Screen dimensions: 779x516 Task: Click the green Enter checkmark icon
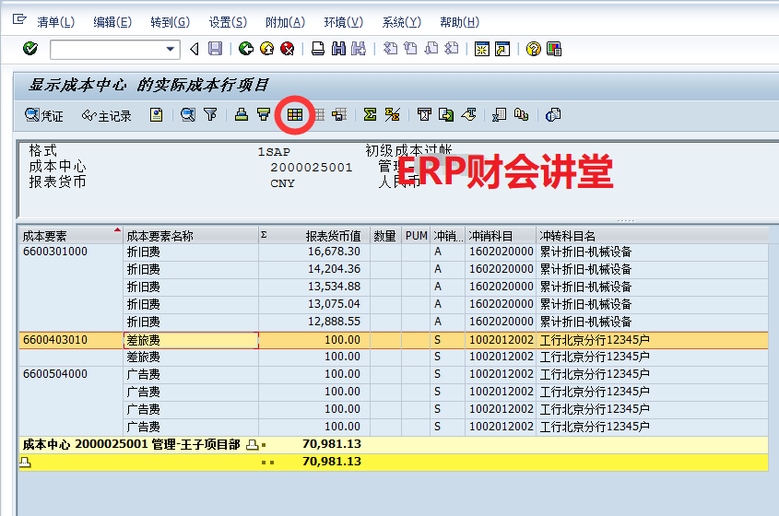pos(30,49)
